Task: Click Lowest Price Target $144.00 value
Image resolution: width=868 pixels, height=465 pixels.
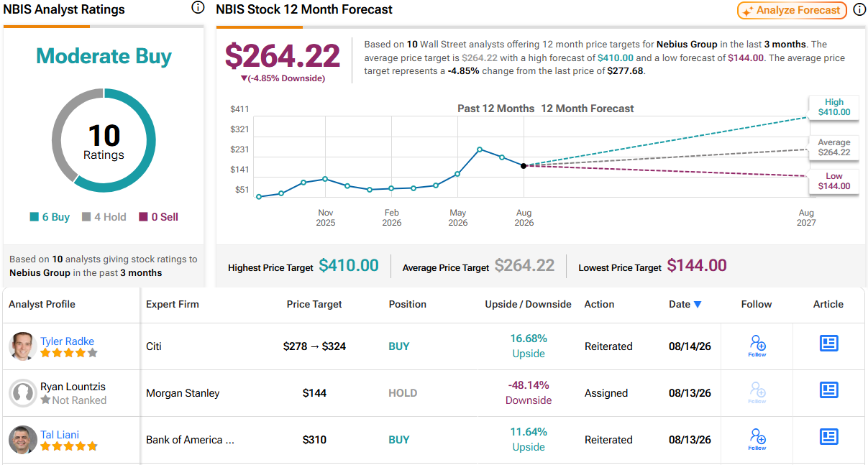Action: click(x=697, y=265)
